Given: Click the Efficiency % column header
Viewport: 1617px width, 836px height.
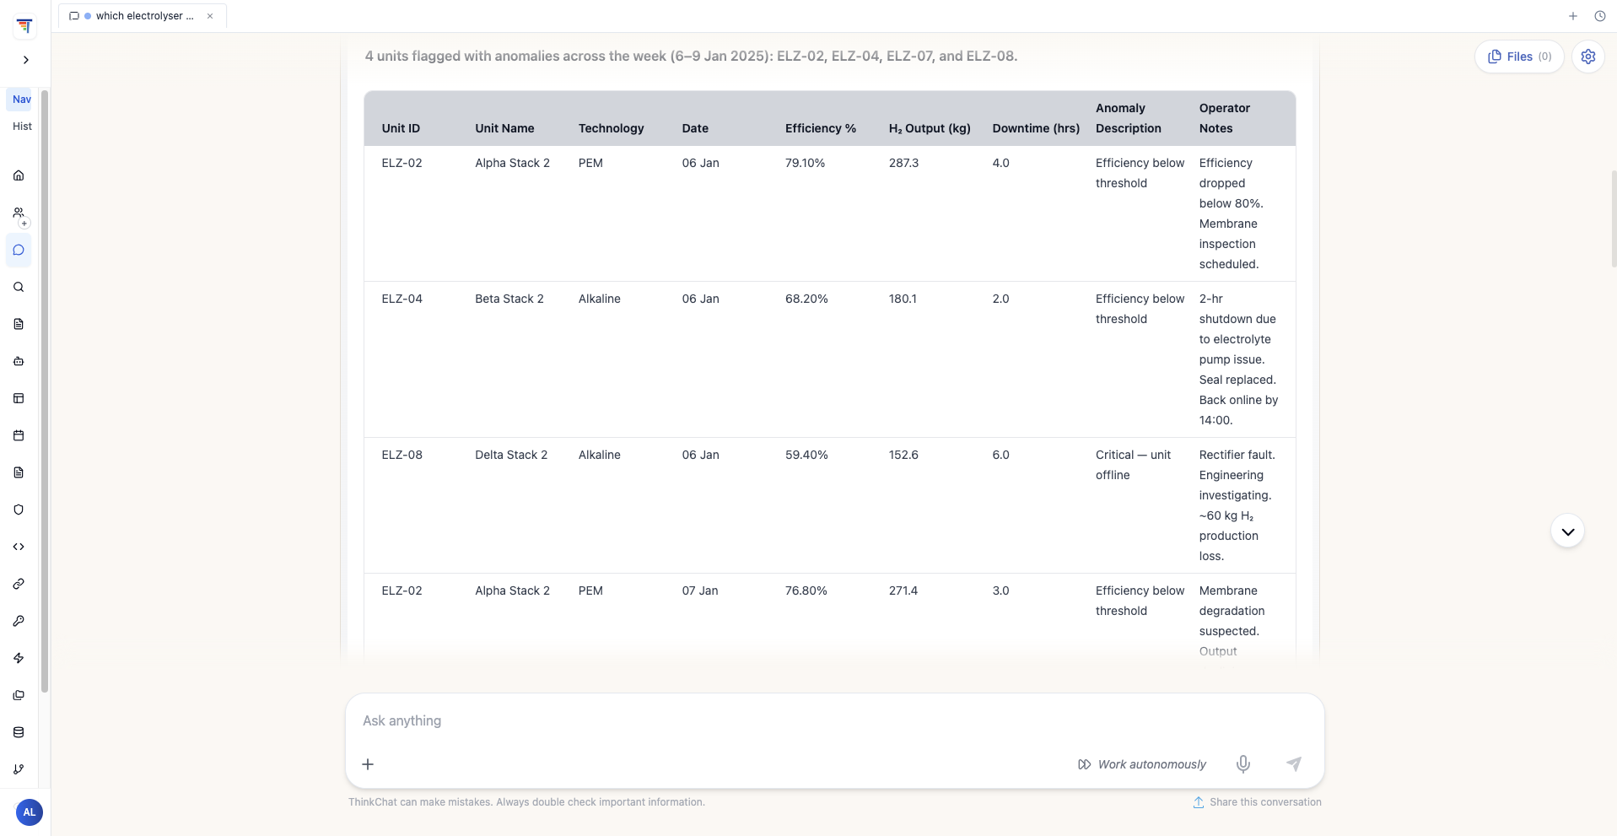Looking at the screenshot, I should tap(821, 128).
